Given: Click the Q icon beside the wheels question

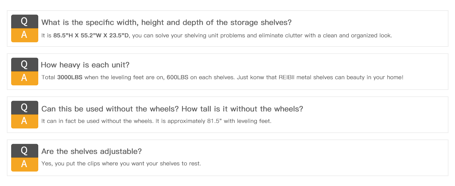Looking at the screenshot, I should 25,108.
